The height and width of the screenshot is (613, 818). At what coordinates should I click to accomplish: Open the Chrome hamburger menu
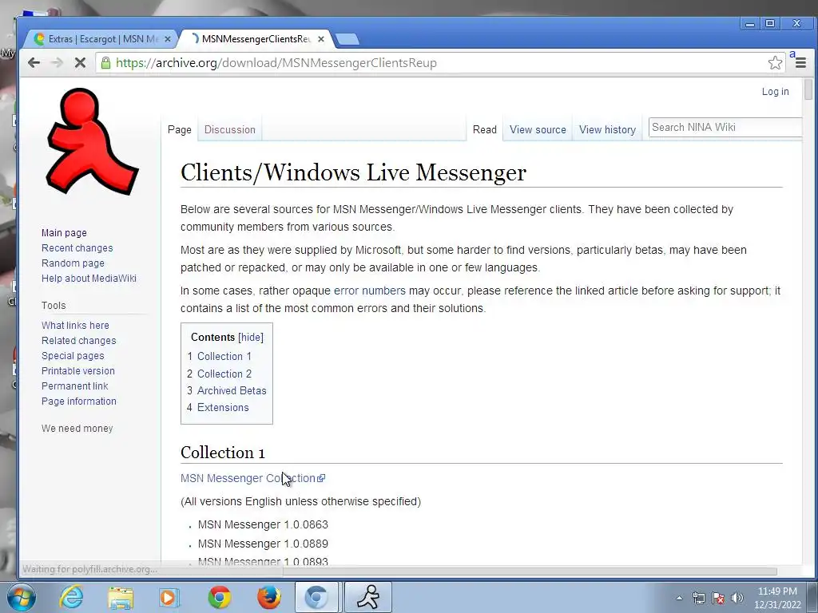[x=800, y=63]
